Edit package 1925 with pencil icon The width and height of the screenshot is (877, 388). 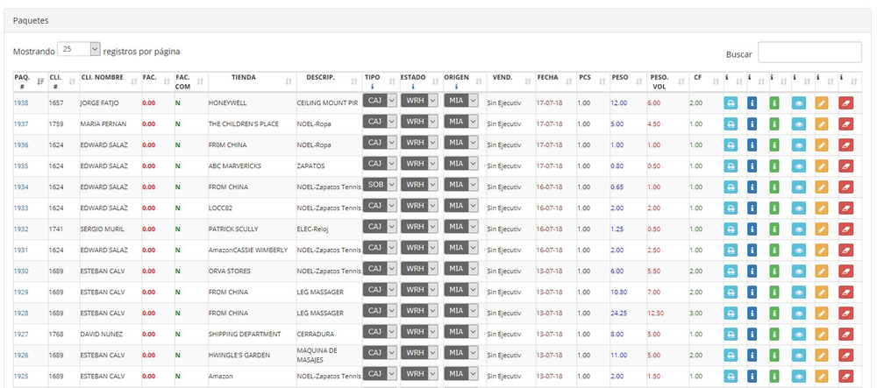coord(822,377)
